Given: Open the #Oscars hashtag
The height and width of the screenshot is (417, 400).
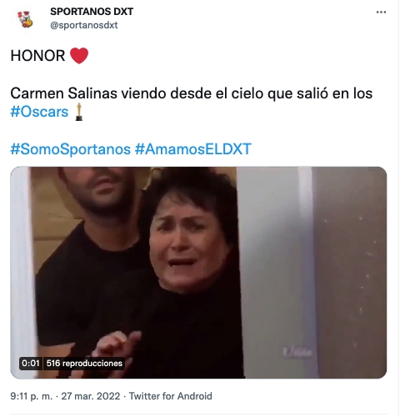Looking at the screenshot, I should point(39,112).
